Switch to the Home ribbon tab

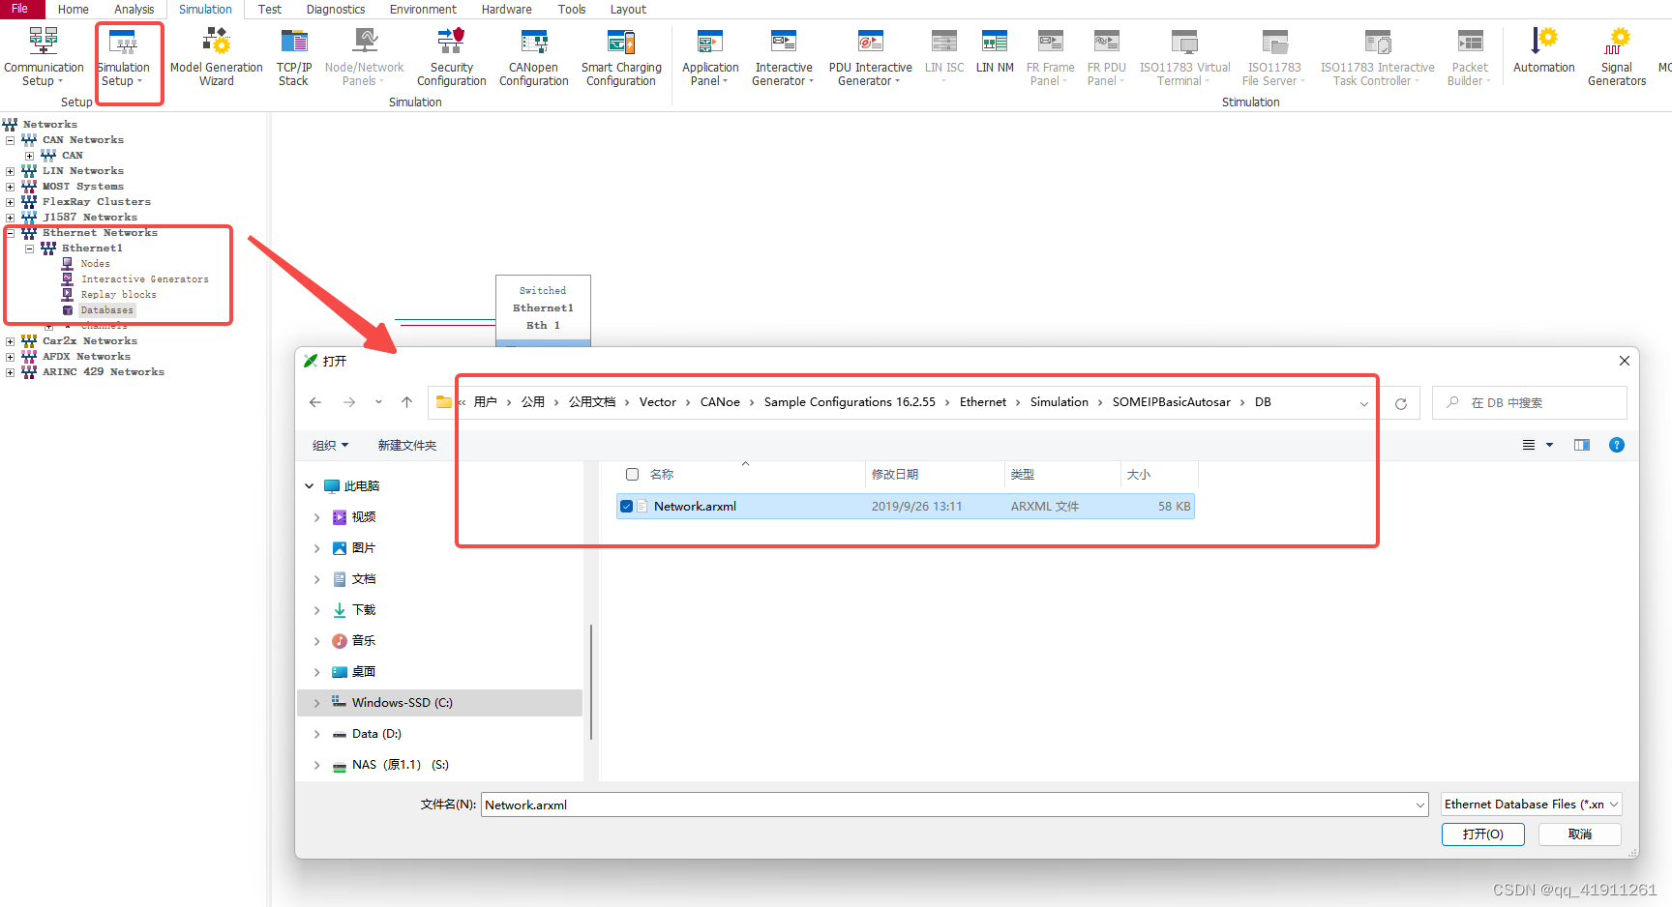coord(74,9)
